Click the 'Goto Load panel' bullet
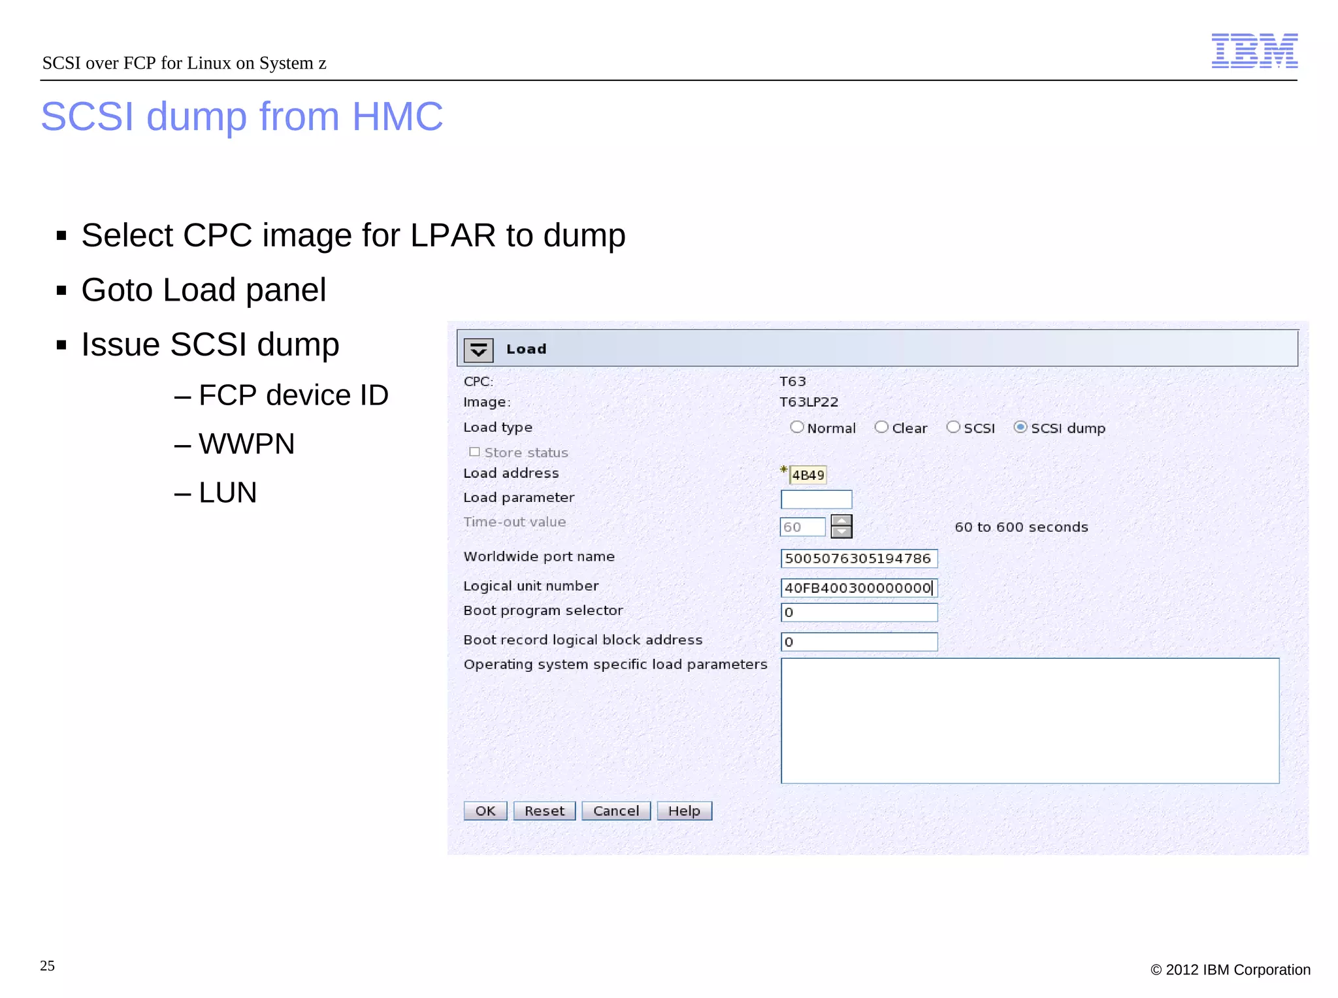Viewport: 1338px width, 998px height. coord(203,290)
